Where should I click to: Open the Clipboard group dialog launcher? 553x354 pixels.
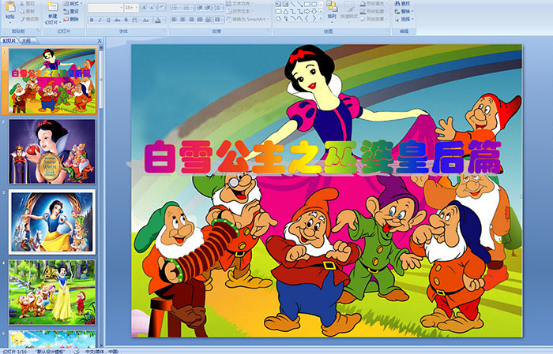point(39,31)
